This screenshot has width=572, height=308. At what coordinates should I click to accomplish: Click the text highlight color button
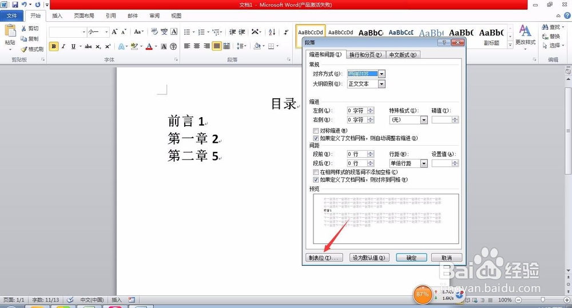134,46
